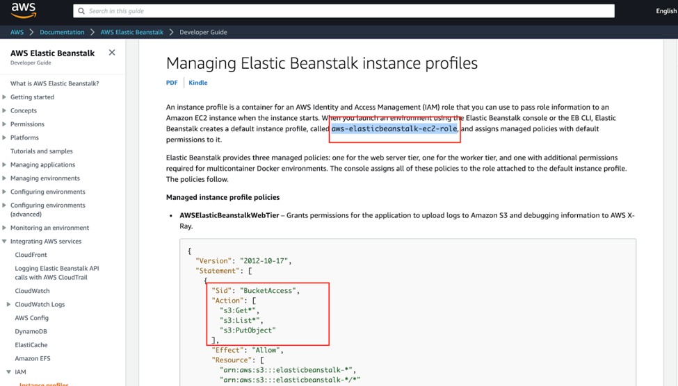Screen dimensions: 678x386
Task: Open the Monitoring an environment page
Action: click(50, 228)
